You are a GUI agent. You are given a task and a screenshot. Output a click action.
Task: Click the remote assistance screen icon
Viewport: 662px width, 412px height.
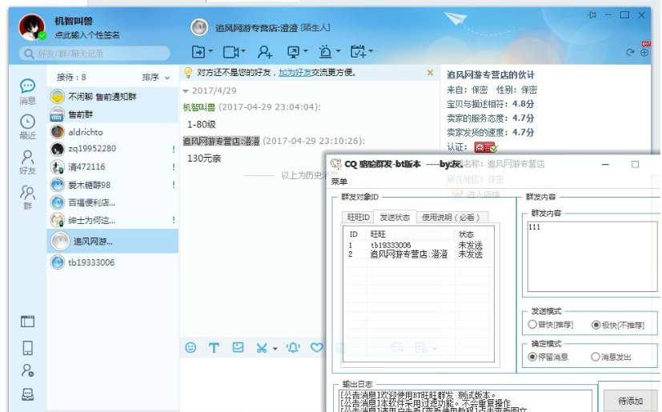tap(293, 52)
